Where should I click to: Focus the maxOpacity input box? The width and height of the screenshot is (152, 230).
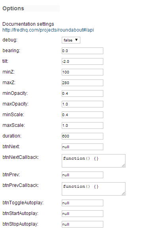tap(82, 104)
